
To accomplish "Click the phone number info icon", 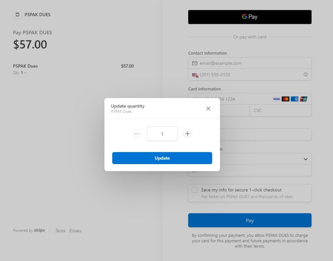I will pyautogui.click(x=305, y=75).
